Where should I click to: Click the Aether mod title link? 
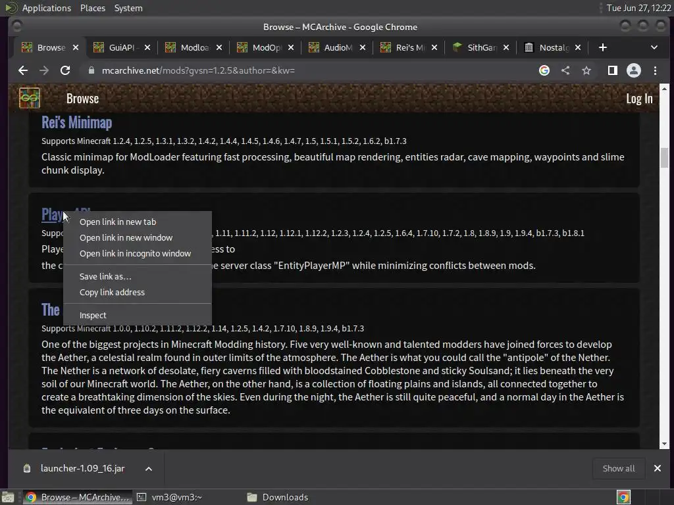coord(51,310)
